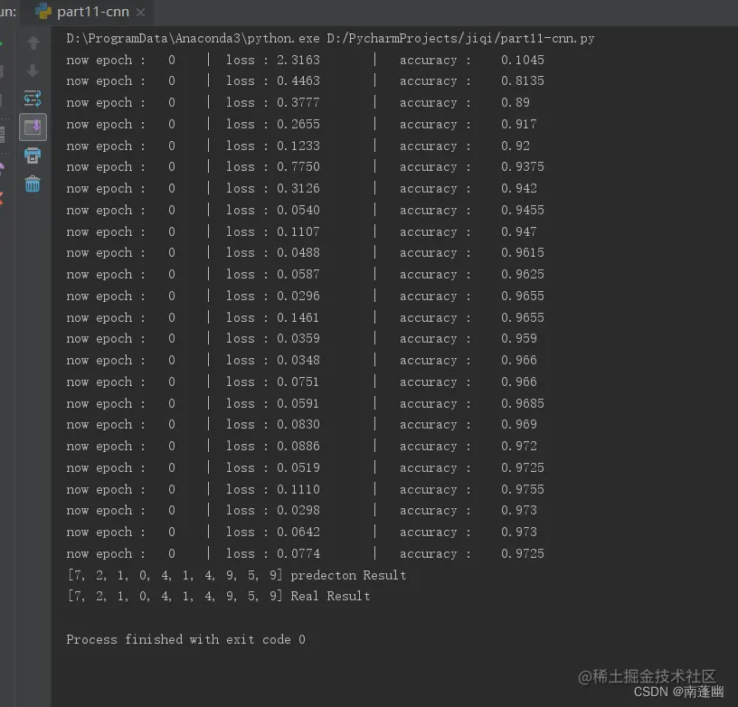This screenshot has height=707, width=738.
Task: Click loss value 0.0830
Action: pos(298,424)
